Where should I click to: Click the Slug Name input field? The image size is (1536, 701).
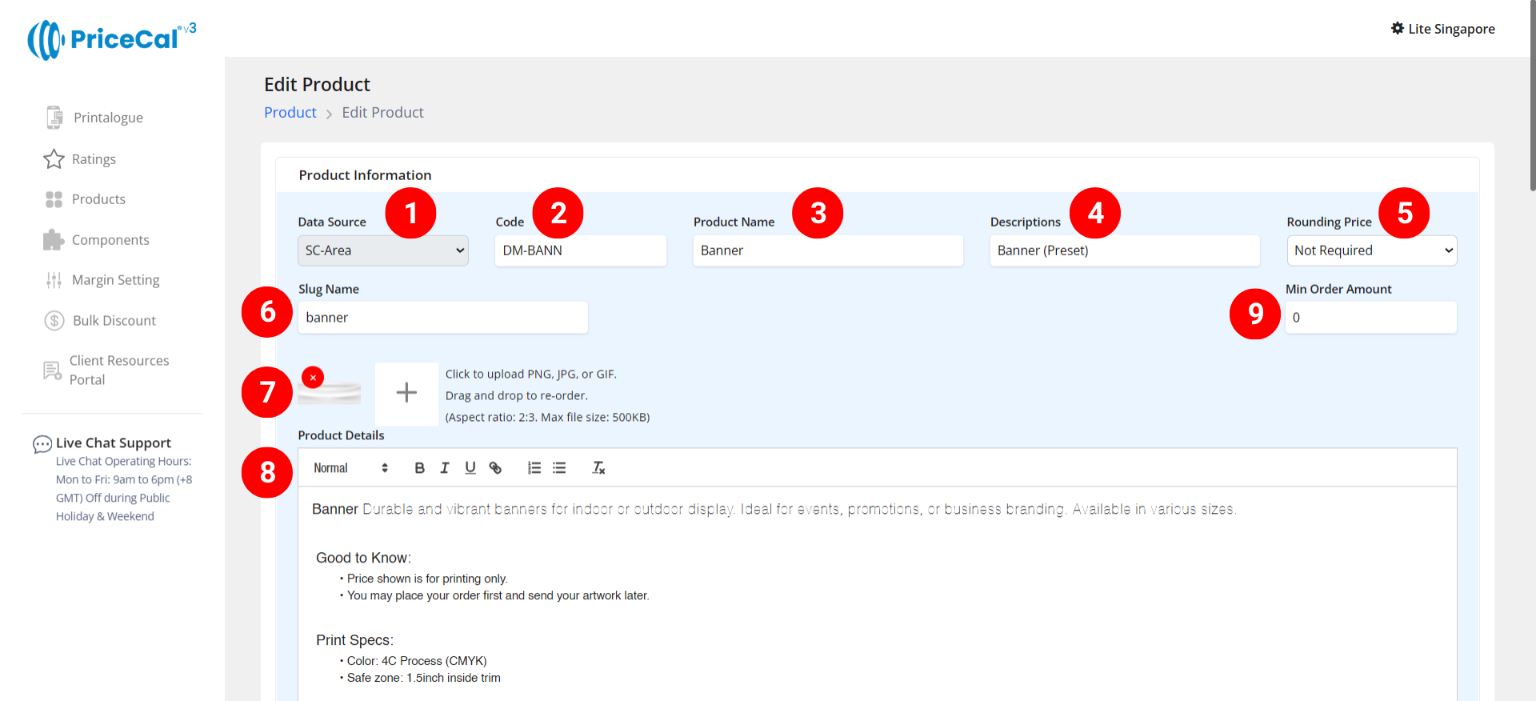pyautogui.click(x=442, y=318)
